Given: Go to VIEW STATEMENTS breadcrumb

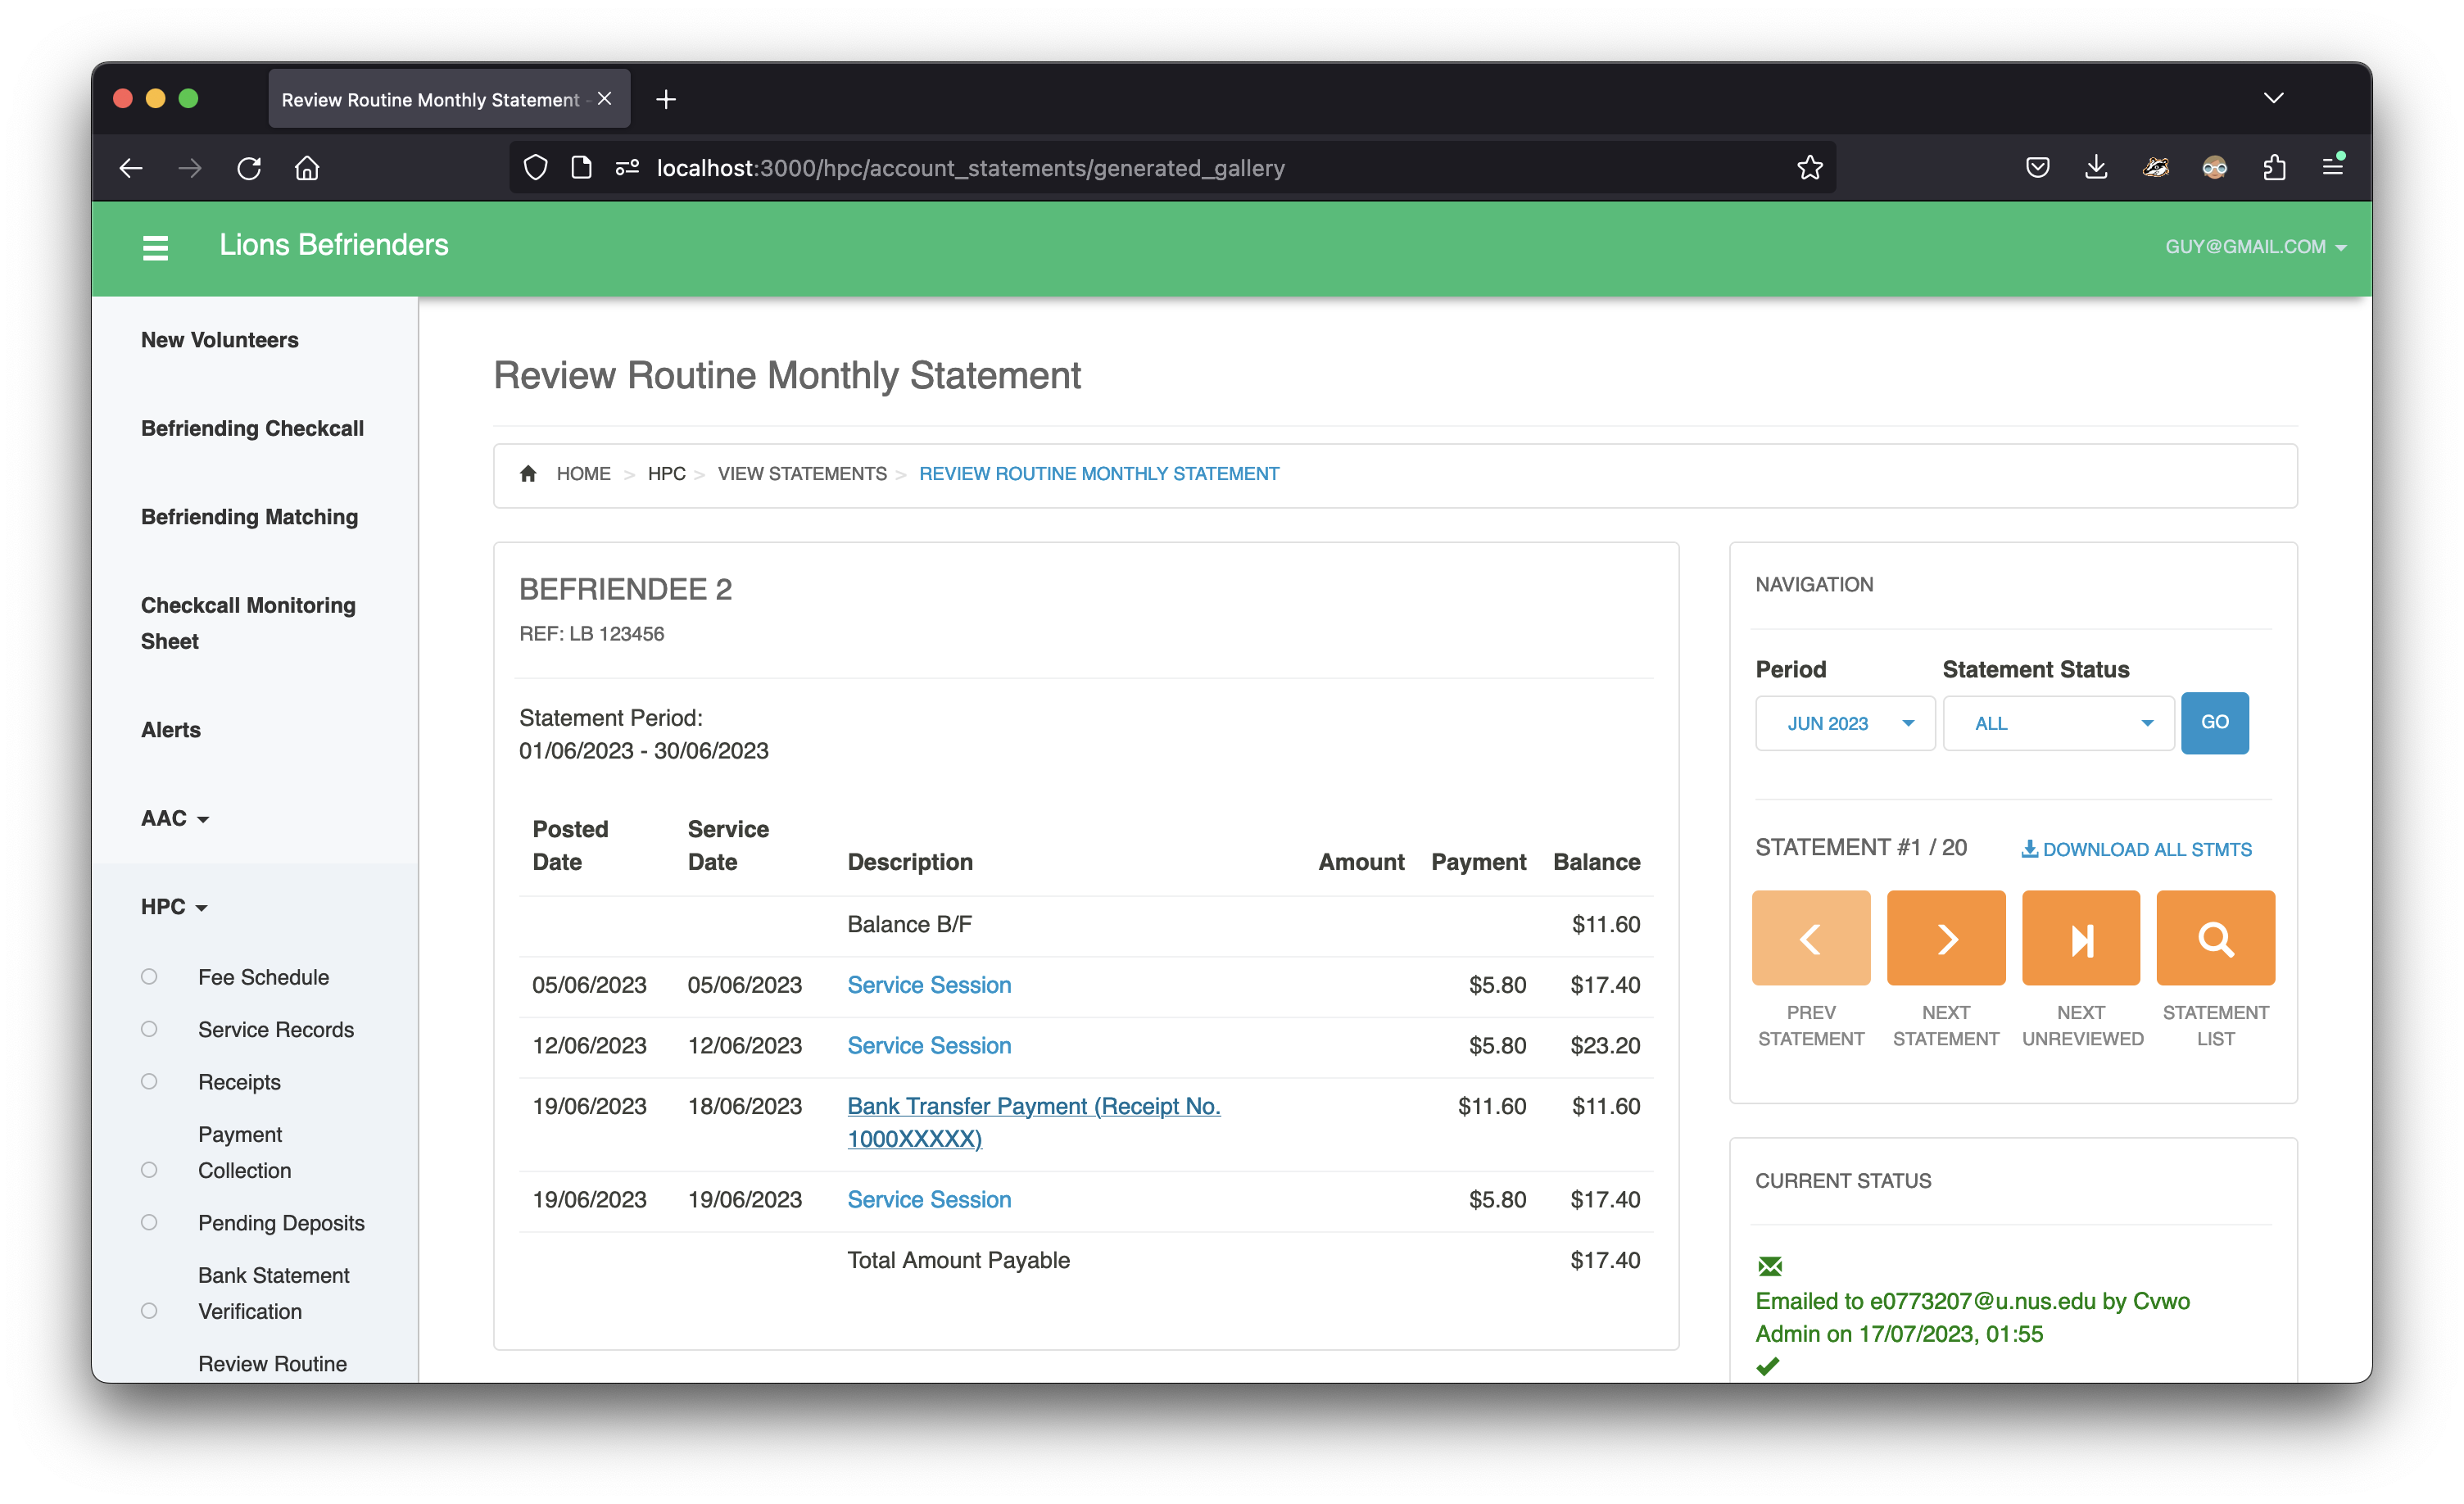Looking at the screenshot, I should pos(802,473).
